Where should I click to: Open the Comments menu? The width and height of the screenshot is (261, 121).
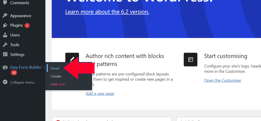click(x=20, y=3)
